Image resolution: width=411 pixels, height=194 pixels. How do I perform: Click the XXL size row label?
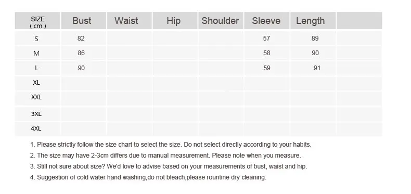click(36, 97)
